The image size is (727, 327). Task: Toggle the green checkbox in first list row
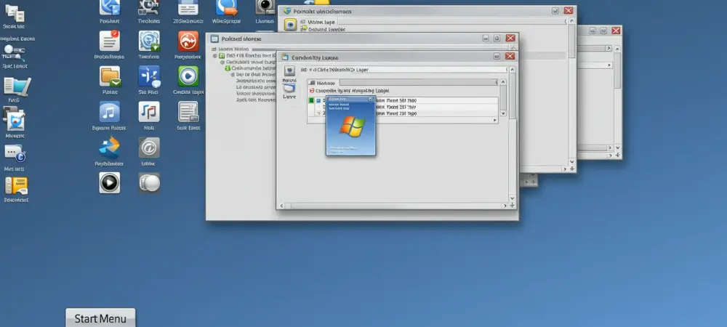pyautogui.click(x=310, y=101)
